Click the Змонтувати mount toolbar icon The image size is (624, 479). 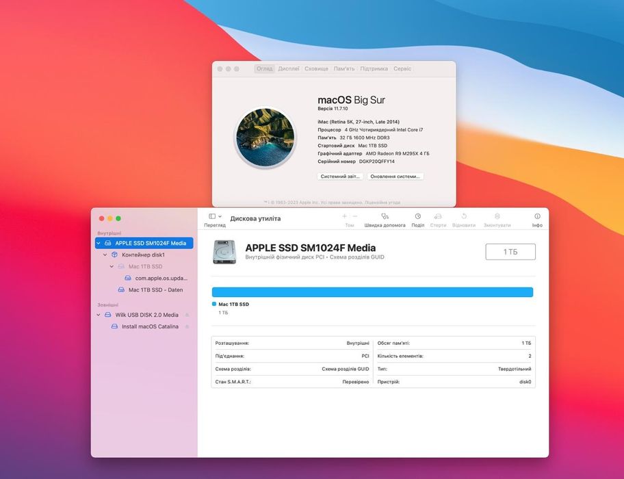point(497,216)
